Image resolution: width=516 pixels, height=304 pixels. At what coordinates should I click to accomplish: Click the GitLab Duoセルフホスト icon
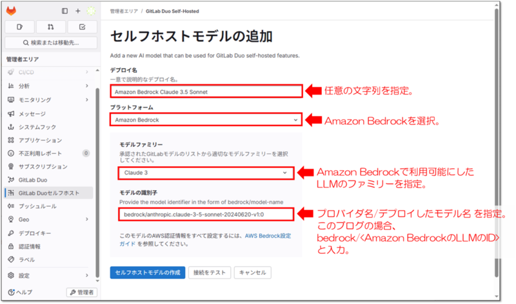[11, 193]
